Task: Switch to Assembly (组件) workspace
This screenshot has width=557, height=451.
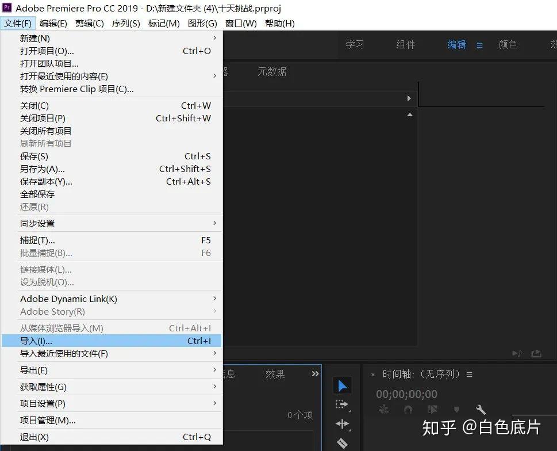Action: (406, 44)
